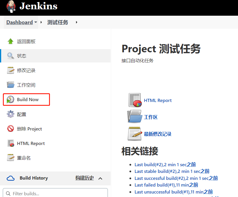Go back via 返回面板
This screenshot has width=238, height=197.
click(26, 42)
